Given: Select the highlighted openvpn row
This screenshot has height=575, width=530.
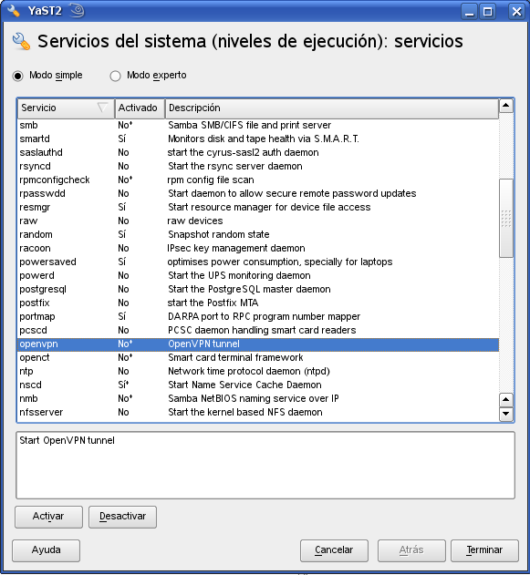Looking at the screenshot, I should coord(258,344).
